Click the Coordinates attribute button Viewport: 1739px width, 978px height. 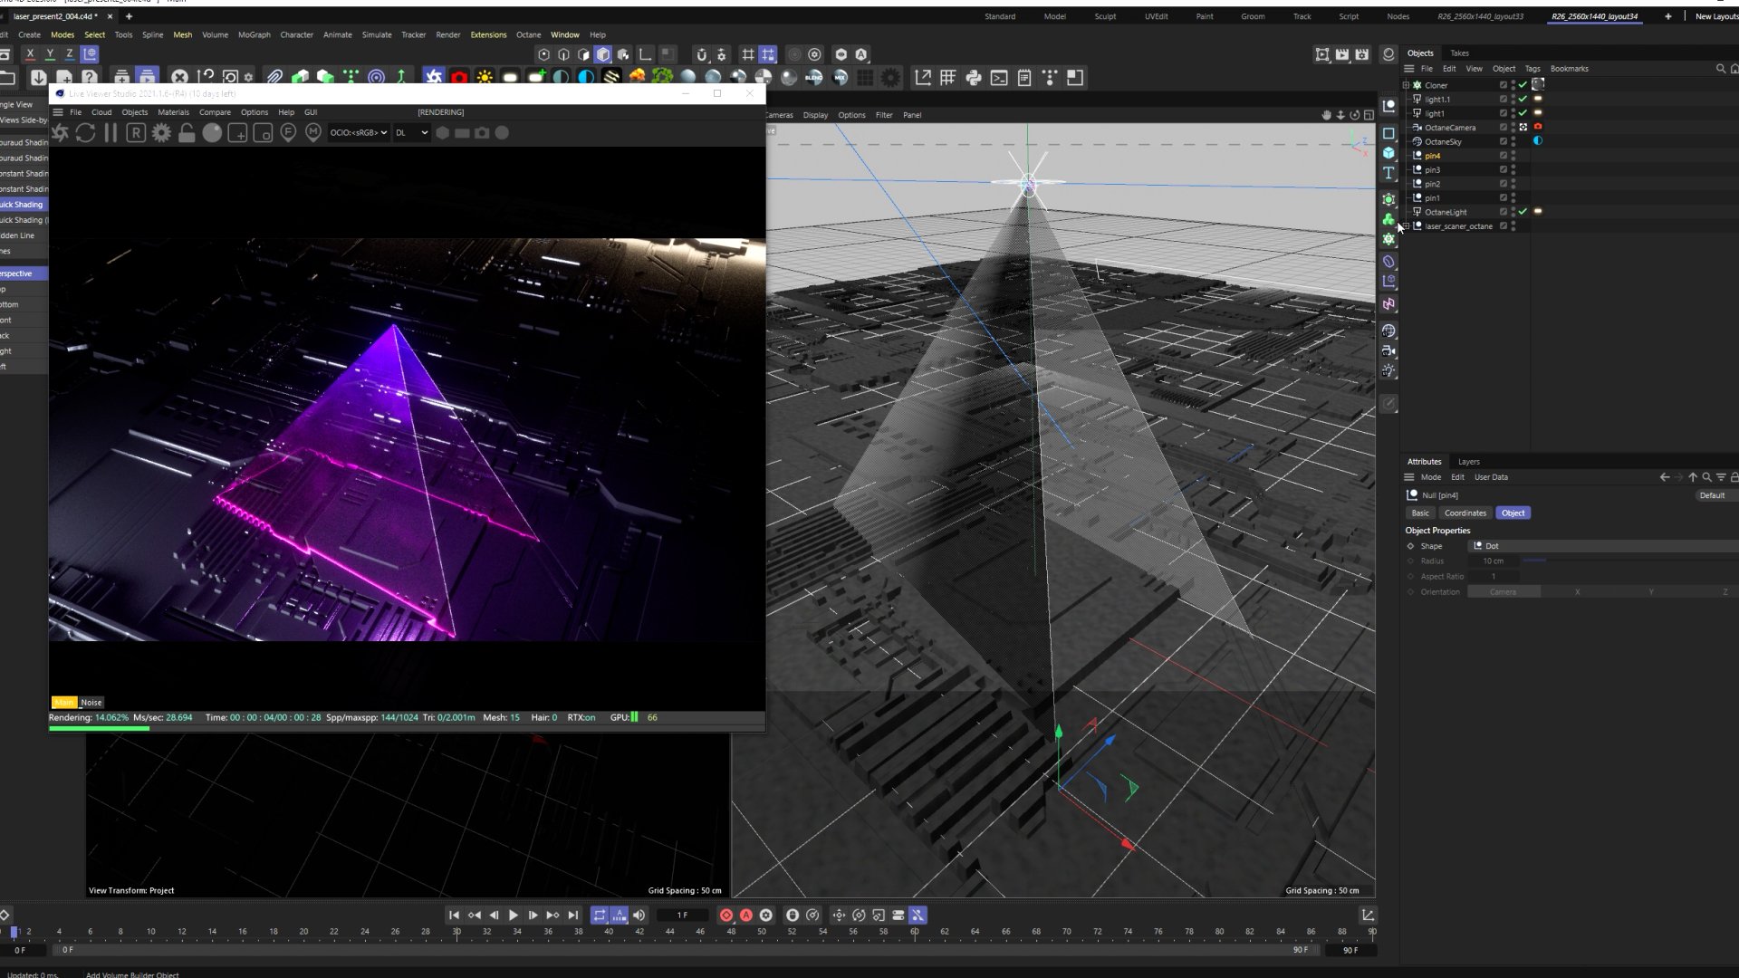click(1465, 513)
